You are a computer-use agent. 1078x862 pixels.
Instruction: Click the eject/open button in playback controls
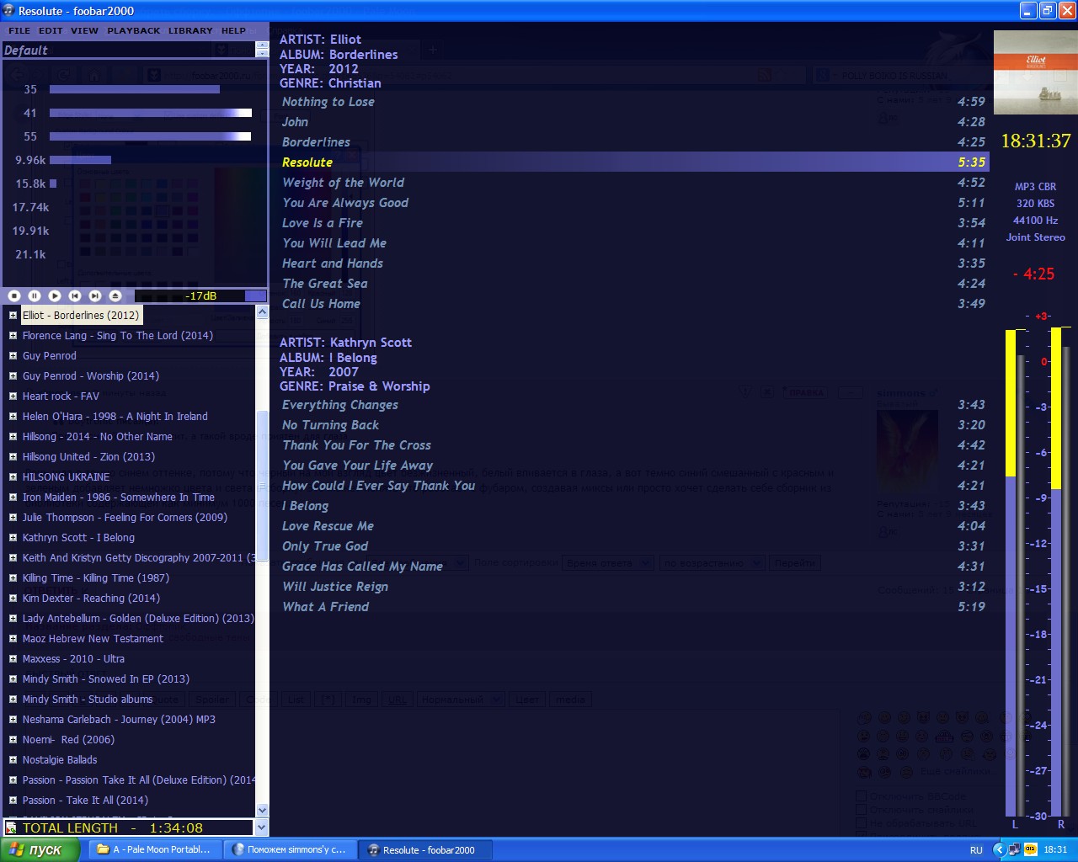115,295
